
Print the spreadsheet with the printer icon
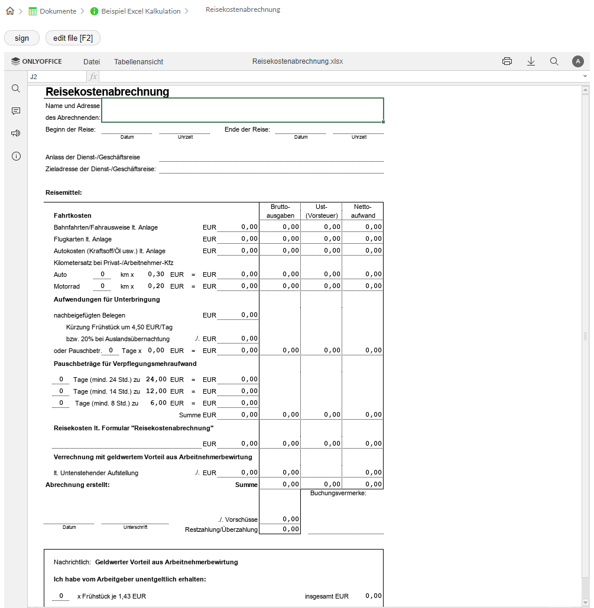[507, 61]
